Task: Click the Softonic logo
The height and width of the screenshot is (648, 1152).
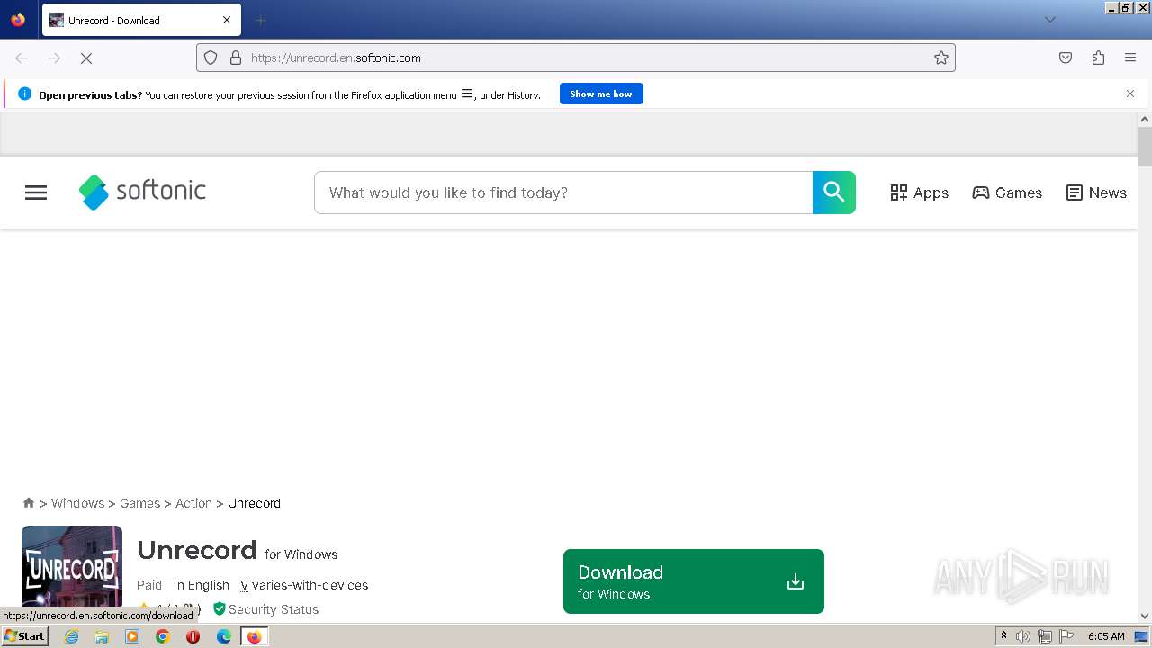Action: [x=142, y=192]
